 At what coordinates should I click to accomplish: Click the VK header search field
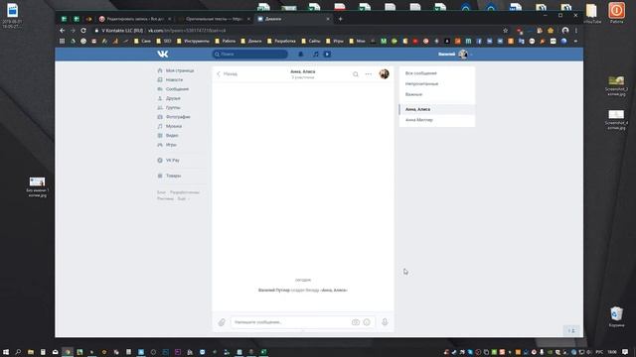point(249,54)
